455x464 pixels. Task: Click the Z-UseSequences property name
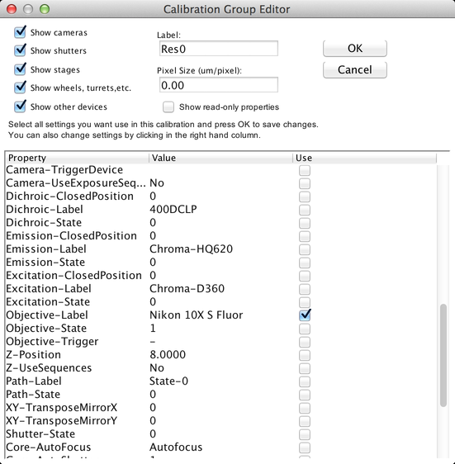pyautogui.click(x=49, y=368)
